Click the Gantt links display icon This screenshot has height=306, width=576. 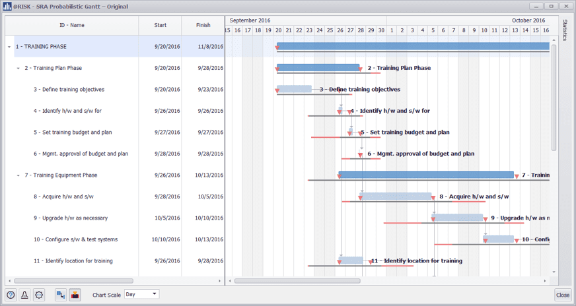pyautogui.click(x=61, y=295)
